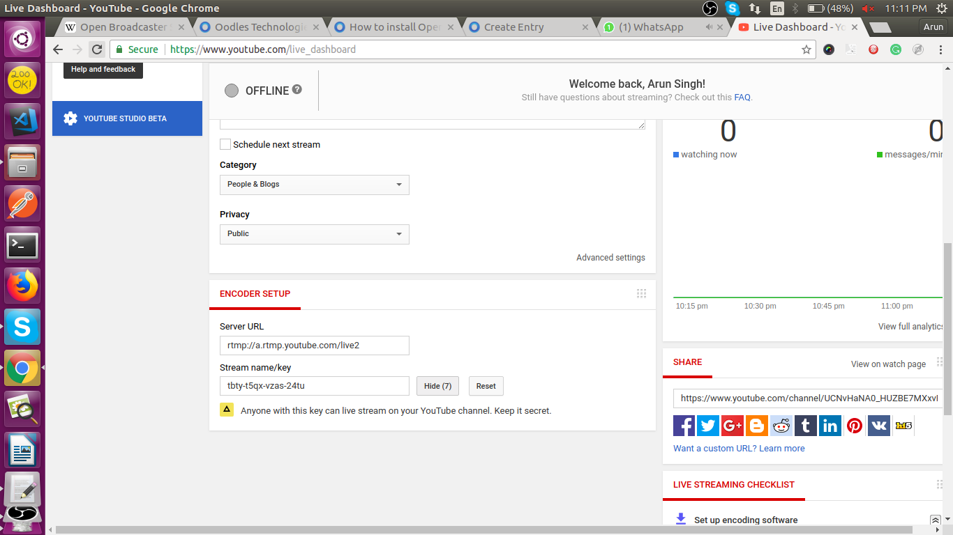
Task: Reload the Live Dashboard page
Action: tap(97, 49)
